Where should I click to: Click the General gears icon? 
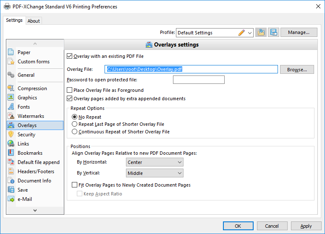[11, 75]
